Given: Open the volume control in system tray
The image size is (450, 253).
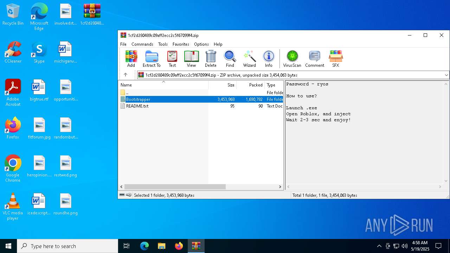Looking at the screenshot, I should click(405, 246).
